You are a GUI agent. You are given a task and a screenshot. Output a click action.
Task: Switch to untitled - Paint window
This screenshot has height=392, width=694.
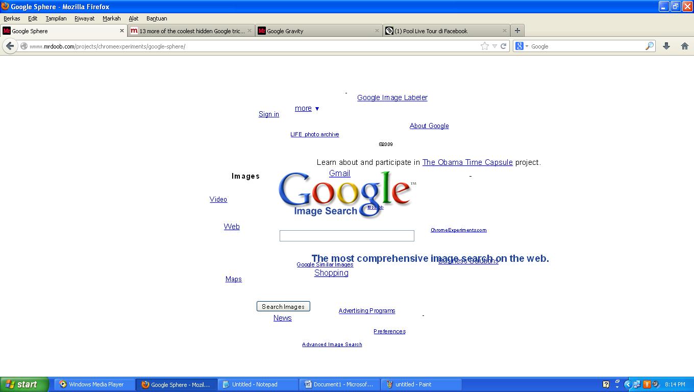(x=422, y=384)
